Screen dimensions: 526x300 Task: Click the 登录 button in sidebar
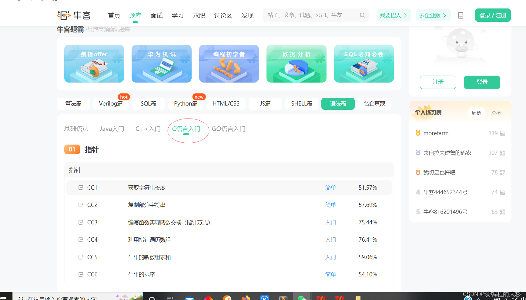click(x=482, y=82)
